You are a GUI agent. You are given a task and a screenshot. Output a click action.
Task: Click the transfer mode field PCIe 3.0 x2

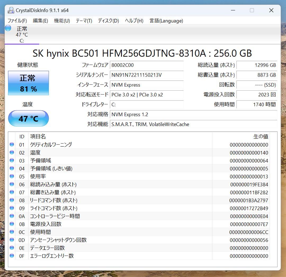click(x=147, y=95)
